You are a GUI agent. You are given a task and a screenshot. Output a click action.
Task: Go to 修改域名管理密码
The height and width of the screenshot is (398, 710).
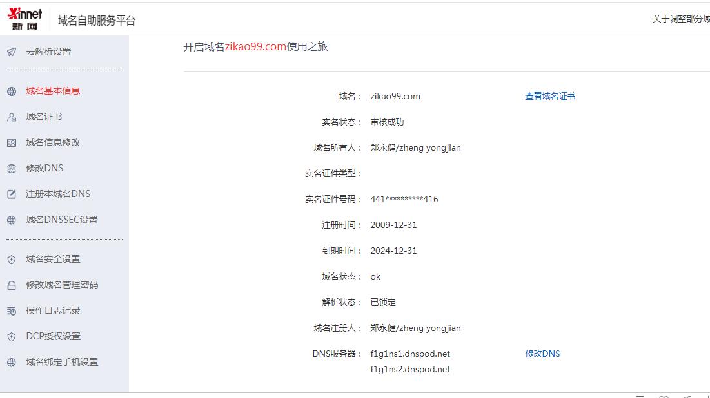coord(62,285)
